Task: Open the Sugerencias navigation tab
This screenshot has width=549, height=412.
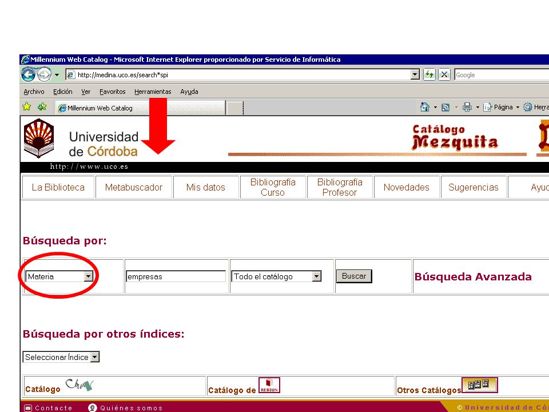Action: (474, 188)
